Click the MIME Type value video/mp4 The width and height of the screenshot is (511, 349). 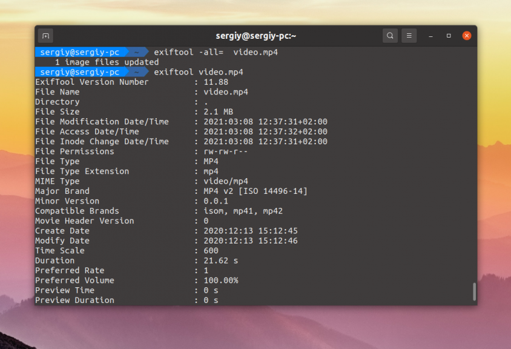point(225,181)
